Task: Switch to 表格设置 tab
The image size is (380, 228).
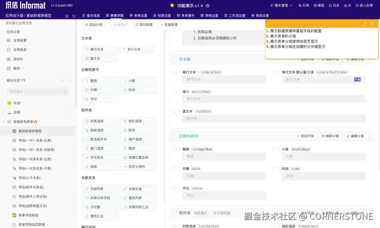Action: (209, 15)
